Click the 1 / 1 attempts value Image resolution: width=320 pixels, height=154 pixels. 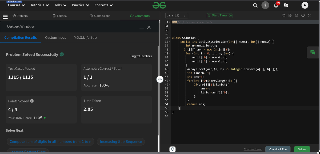[x=88, y=77]
